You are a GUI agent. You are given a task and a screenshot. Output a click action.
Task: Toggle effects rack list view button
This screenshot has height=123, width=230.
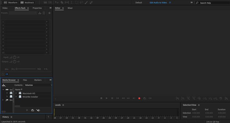(7, 74)
